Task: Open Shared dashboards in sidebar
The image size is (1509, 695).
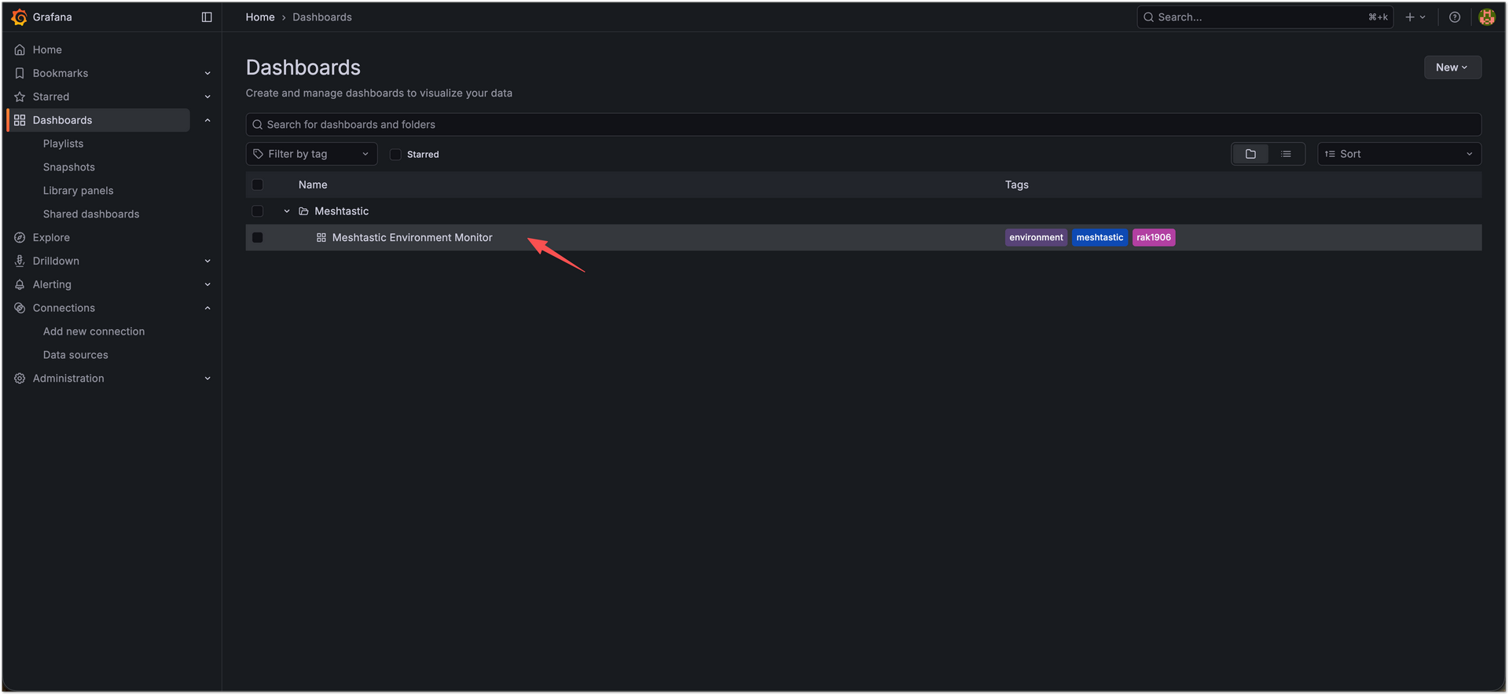Action: (91, 214)
